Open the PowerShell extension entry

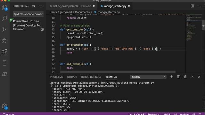click(28, 25)
